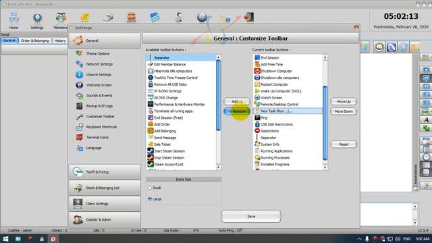Close the Settings dialog

(356, 27)
